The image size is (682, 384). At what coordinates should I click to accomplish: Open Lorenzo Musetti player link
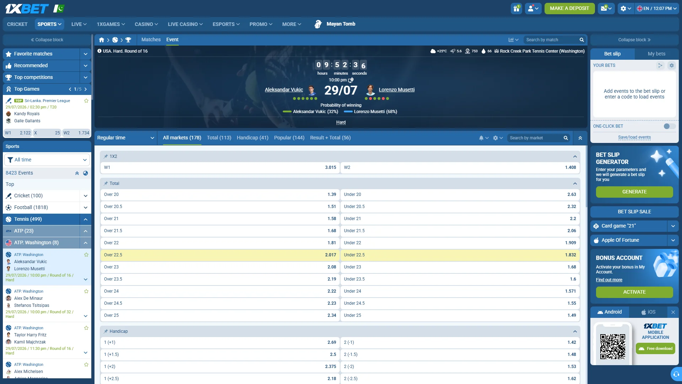[x=396, y=90]
